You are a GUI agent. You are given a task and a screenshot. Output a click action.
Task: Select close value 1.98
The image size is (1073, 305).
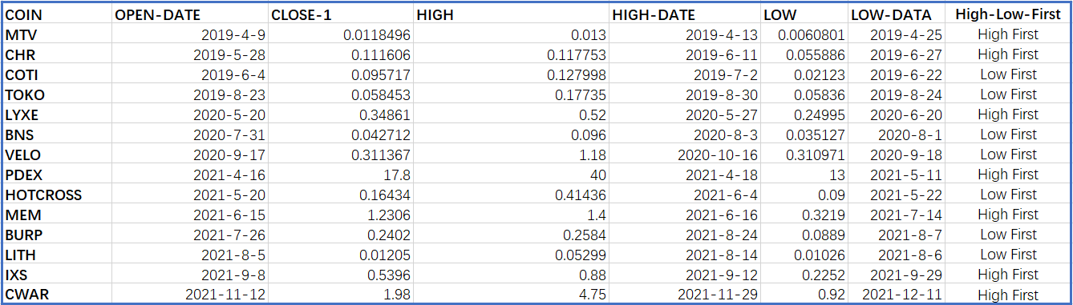coord(397,295)
